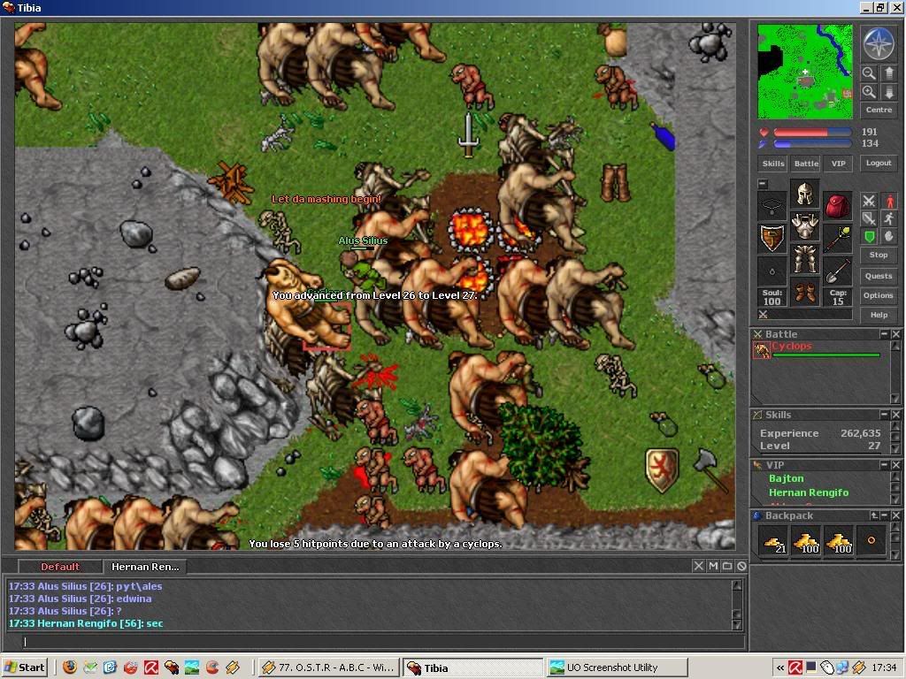Toggle ignore button in chat console
Viewport: 906px width, 679px height.
coord(741,567)
